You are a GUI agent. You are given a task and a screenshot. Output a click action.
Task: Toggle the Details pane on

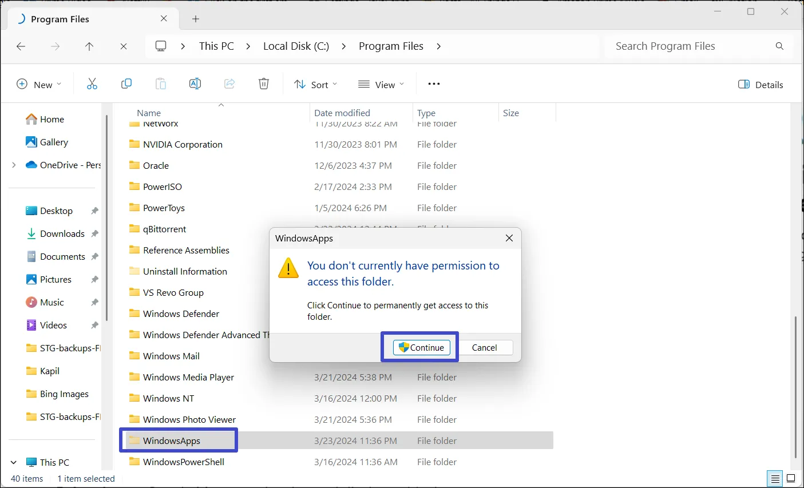[761, 84]
